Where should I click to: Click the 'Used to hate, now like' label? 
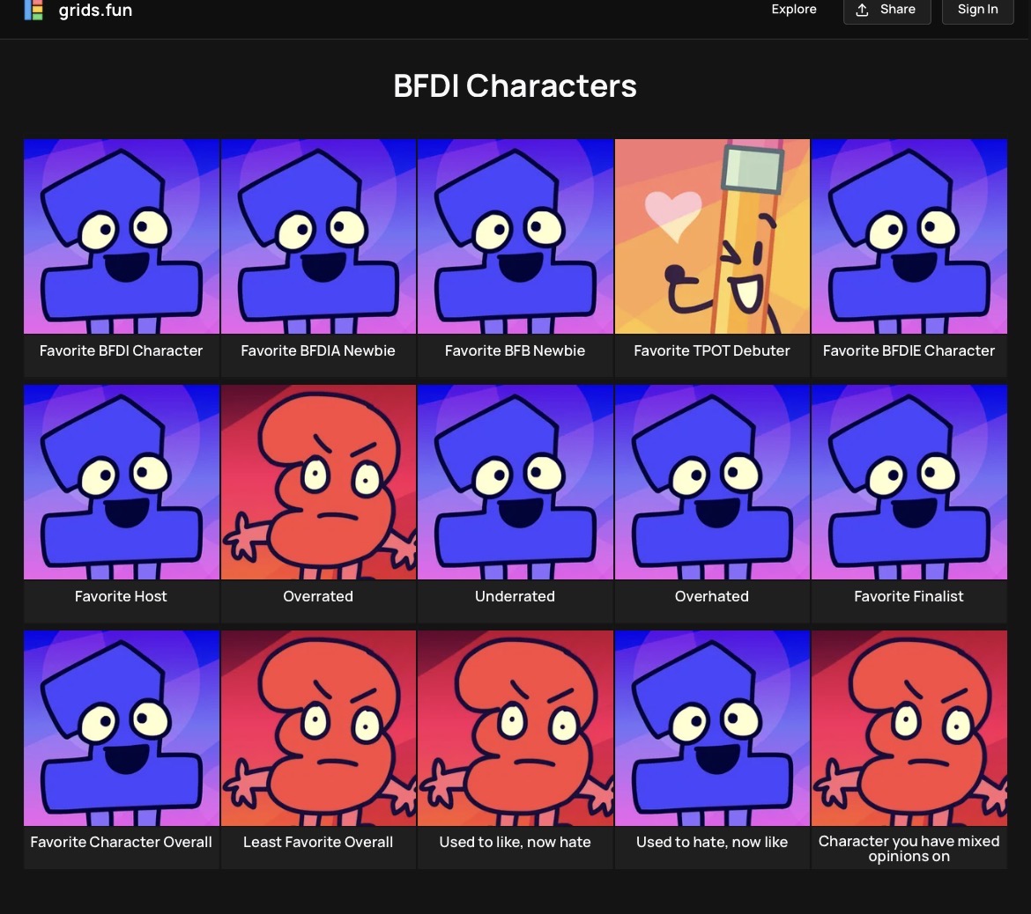pyautogui.click(x=712, y=843)
